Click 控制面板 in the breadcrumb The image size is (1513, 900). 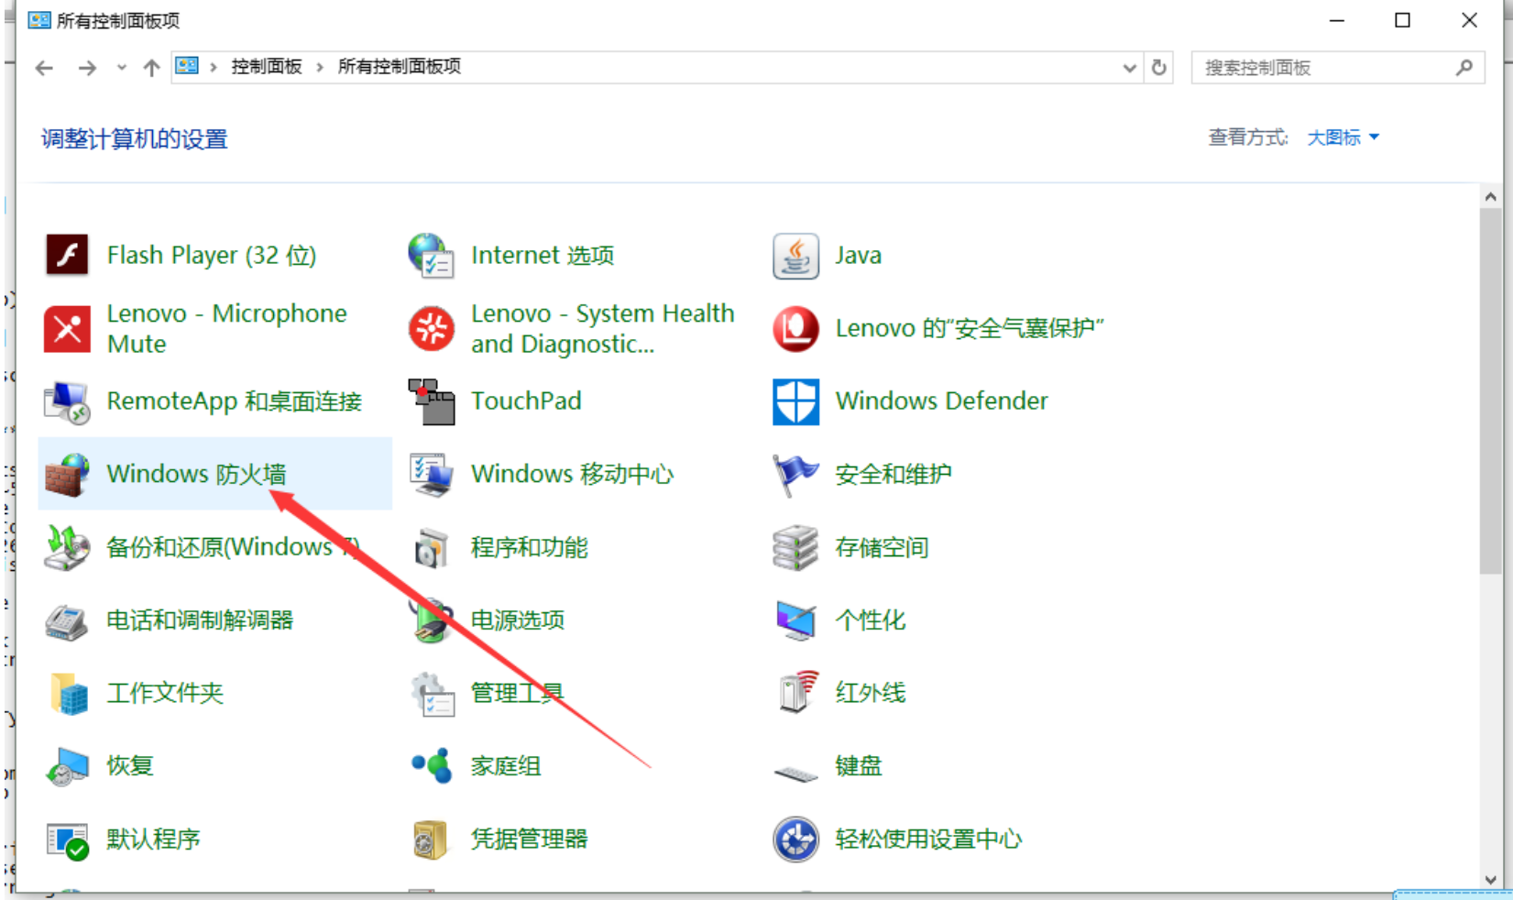tap(267, 66)
